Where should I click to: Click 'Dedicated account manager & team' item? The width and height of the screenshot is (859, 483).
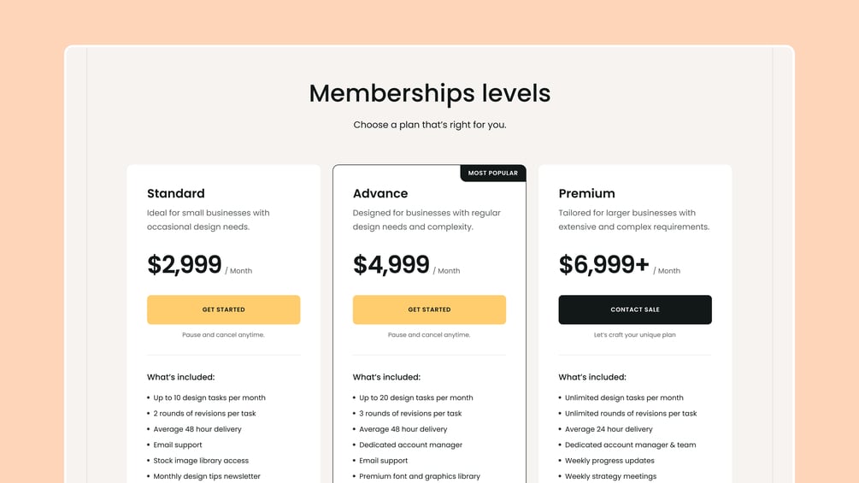click(x=630, y=445)
